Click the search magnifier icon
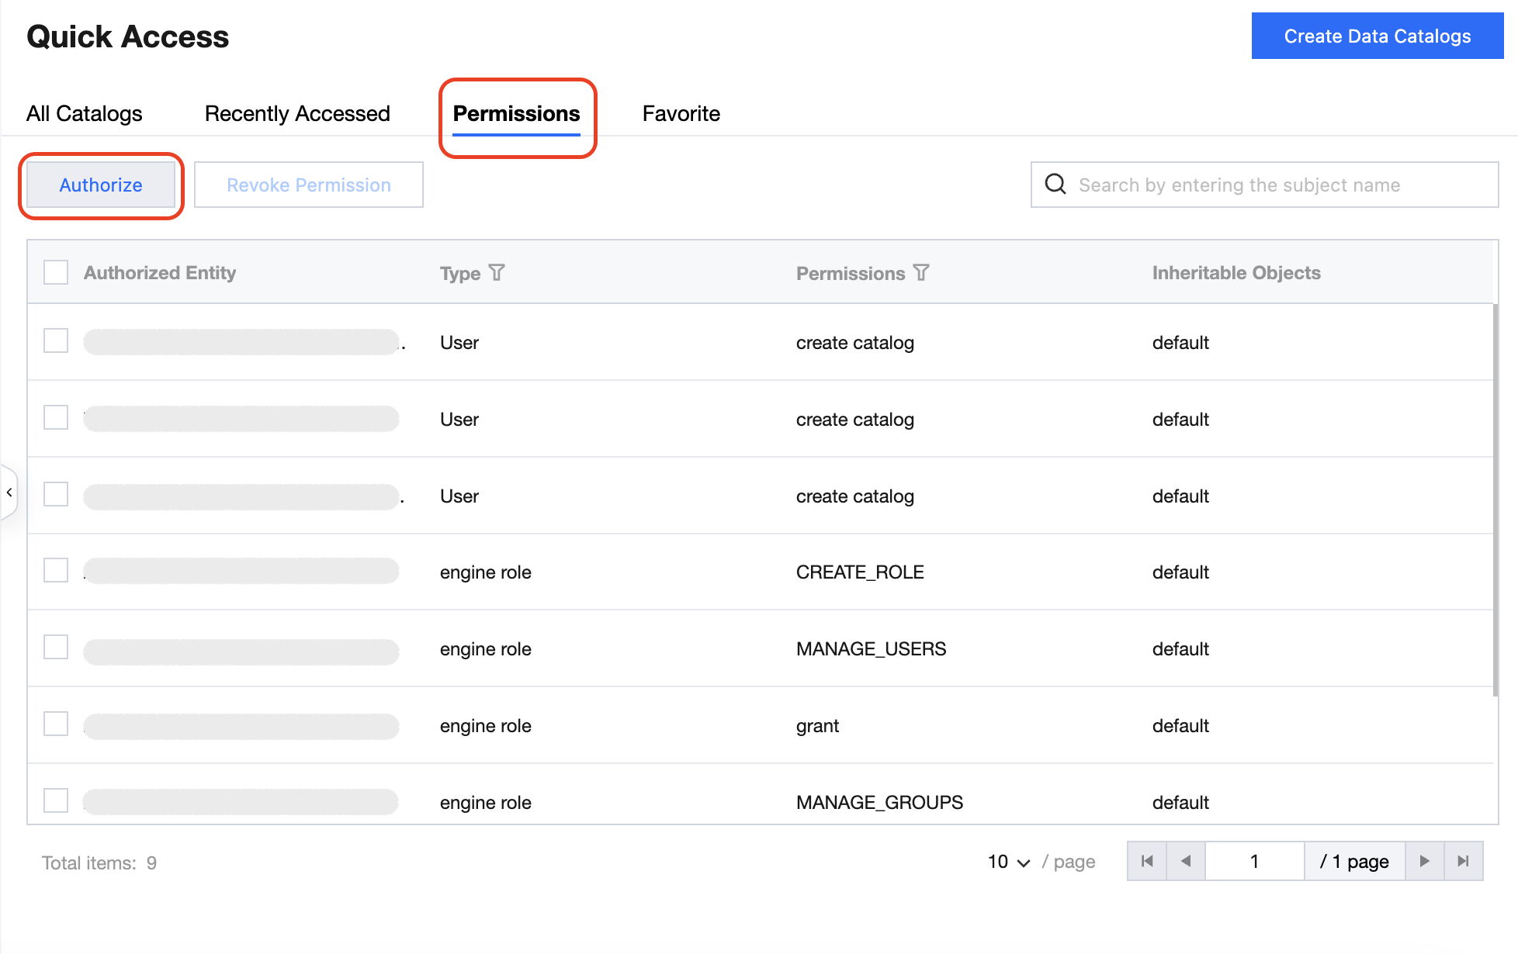1518x954 pixels. (1055, 185)
